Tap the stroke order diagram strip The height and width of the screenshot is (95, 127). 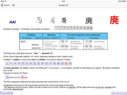tap(73, 28)
